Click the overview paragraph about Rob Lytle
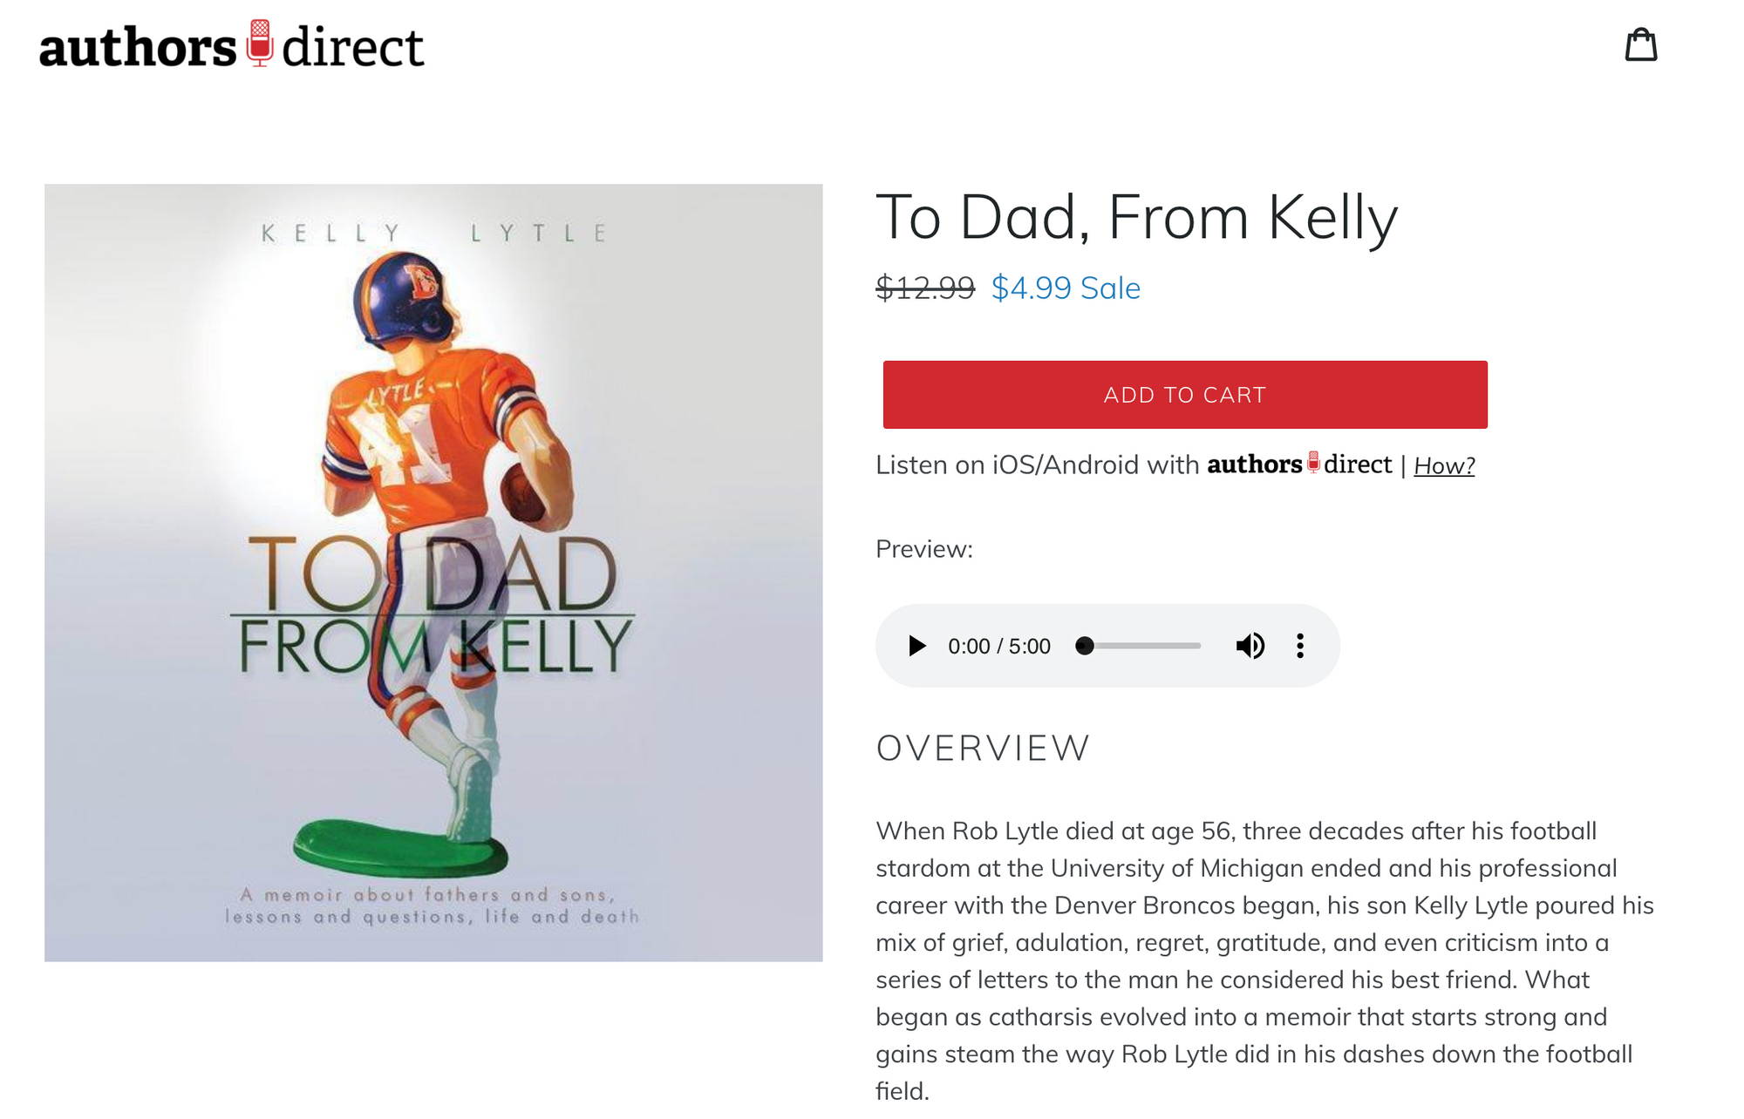The image size is (1744, 1119). (1264, 960)
